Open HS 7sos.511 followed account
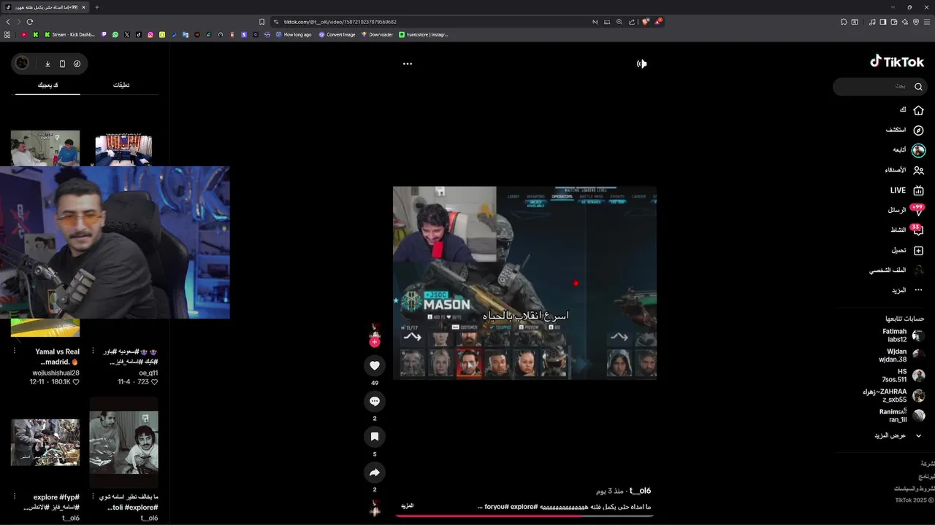 point(904,376)
